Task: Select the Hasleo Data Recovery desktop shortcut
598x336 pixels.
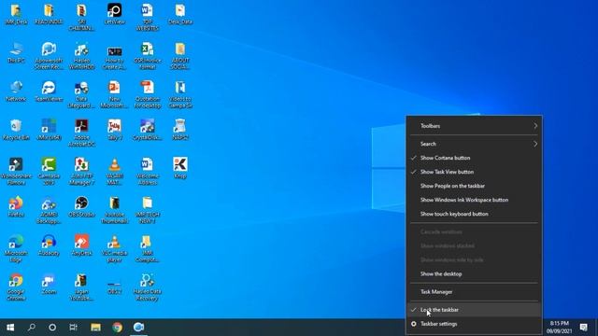Action: click(x=148, y=287)
